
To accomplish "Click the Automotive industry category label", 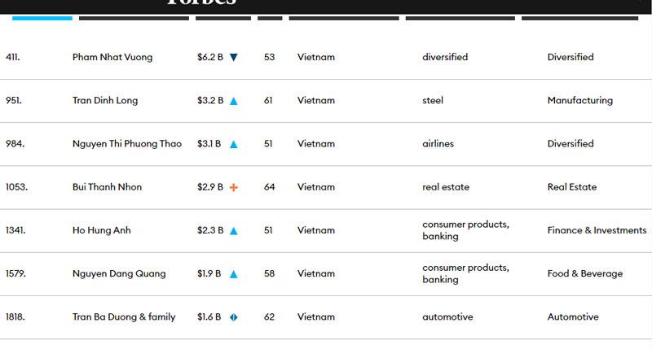I will coord(573,317).
